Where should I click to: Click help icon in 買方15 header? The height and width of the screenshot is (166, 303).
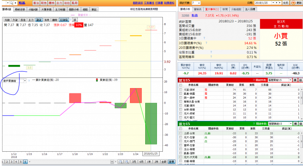254,80
